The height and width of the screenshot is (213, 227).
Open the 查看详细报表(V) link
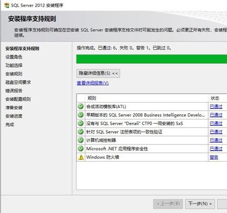click(x=93, y=83)
